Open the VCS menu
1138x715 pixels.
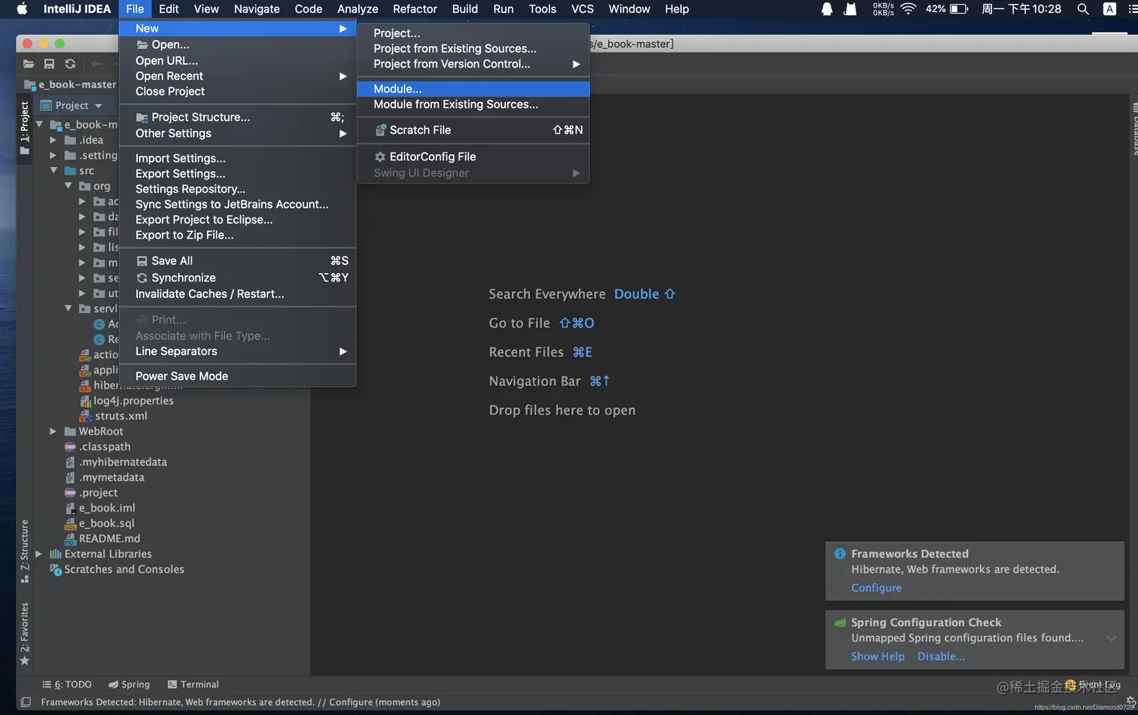point(583,9)
